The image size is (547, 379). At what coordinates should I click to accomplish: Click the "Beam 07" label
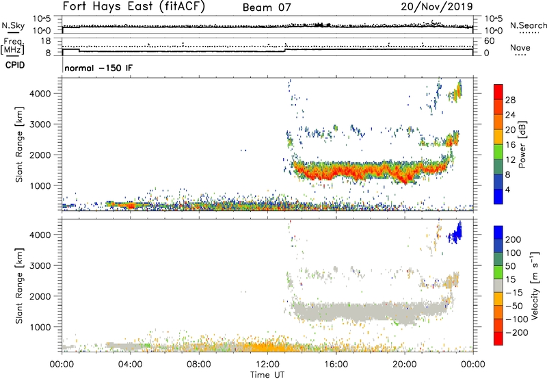pos(267,8)
